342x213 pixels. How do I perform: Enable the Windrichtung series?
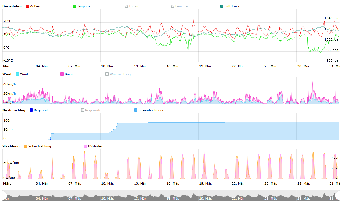tap(107, 74)
